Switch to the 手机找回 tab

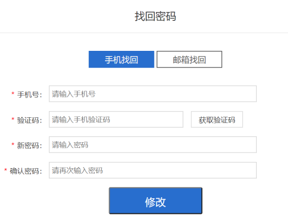pos(122,60)
